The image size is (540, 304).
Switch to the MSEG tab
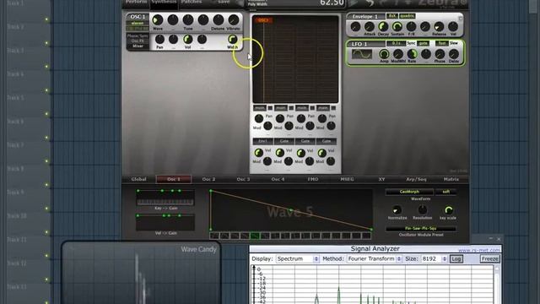click(x=347, y=179)
